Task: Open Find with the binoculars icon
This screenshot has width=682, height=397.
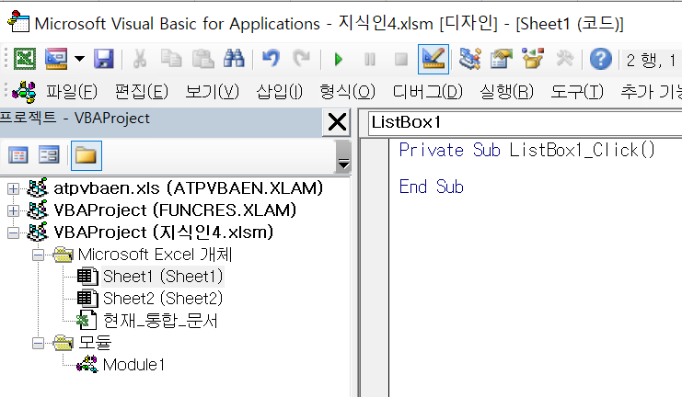Action: pyautogui.click(x=234, y=59)
